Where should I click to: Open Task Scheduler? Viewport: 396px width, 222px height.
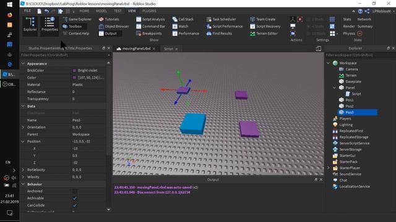(x=222, y=19)
